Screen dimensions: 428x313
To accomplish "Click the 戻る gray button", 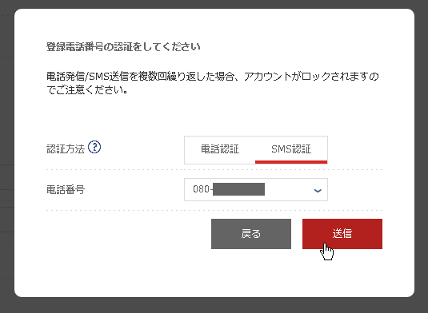I will (251, 234).
